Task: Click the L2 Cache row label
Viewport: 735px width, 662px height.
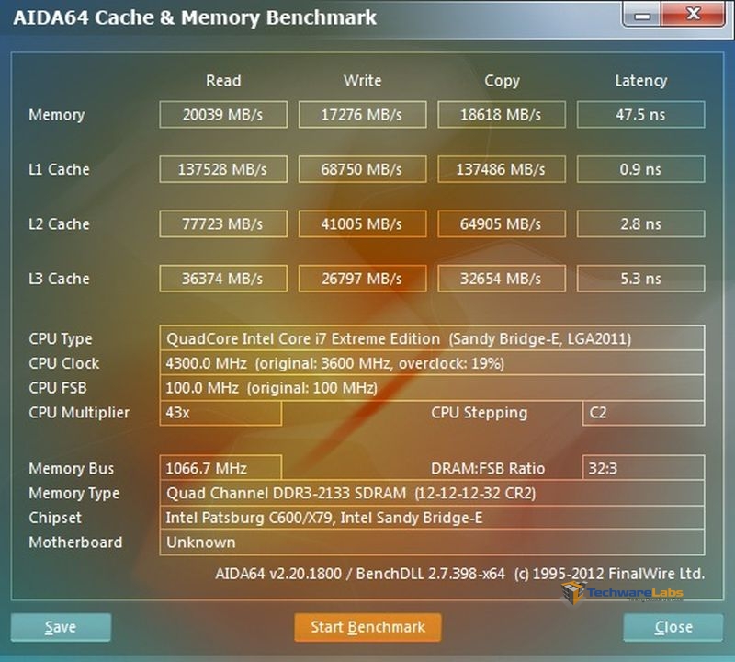Action: point(59,223)
